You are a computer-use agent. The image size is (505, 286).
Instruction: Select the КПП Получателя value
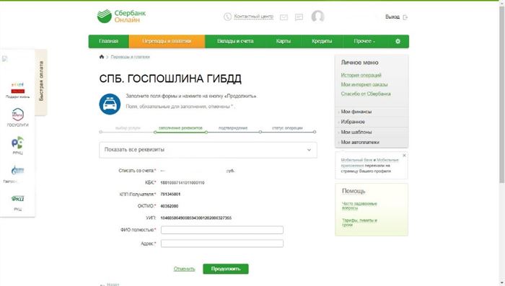tap(170, 195)
